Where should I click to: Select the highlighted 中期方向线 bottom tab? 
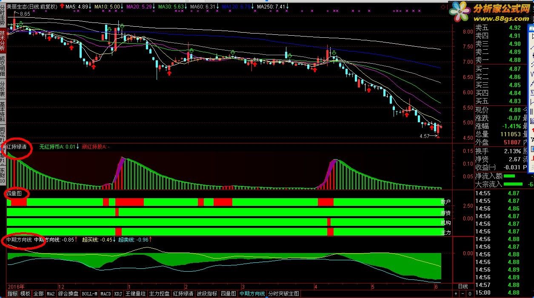[252, 294]
